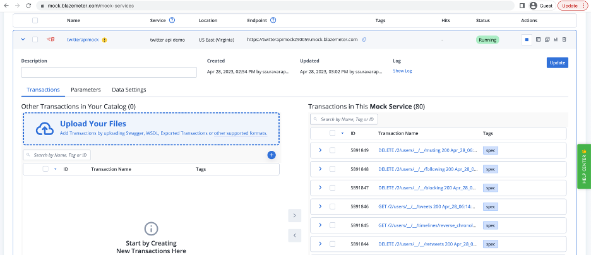Check the checkbox for transaction 5891849

pyautogui.click(x=332, y=150)
